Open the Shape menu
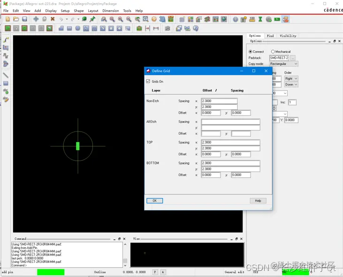Viewport: 343px width, 277px height. pyautogui.click(x=78, y=10)
